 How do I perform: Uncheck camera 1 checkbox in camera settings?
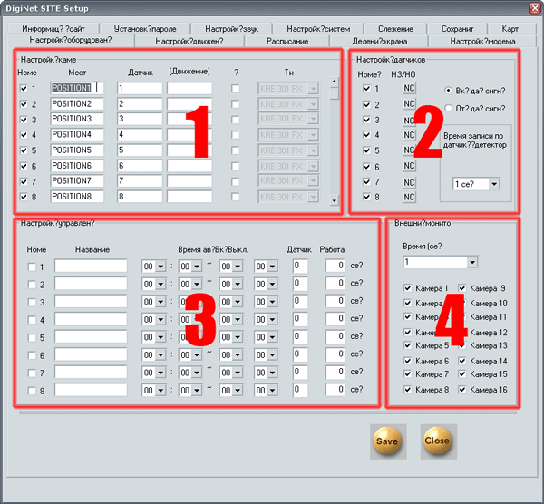click(24, 89)
